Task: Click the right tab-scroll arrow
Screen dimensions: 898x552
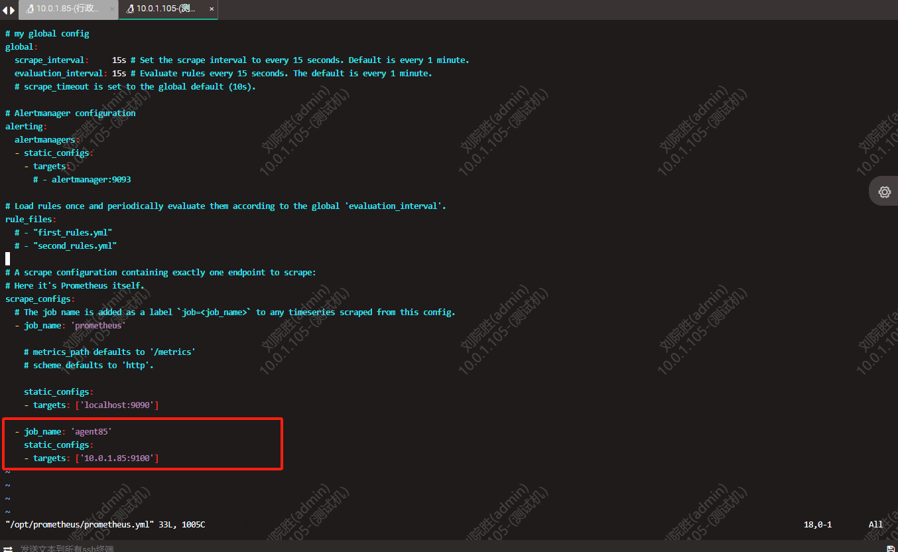Action: point(13,10)
